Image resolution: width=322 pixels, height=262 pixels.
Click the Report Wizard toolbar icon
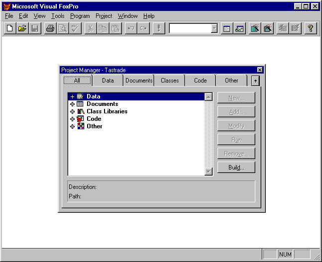(x=267, y=28)
